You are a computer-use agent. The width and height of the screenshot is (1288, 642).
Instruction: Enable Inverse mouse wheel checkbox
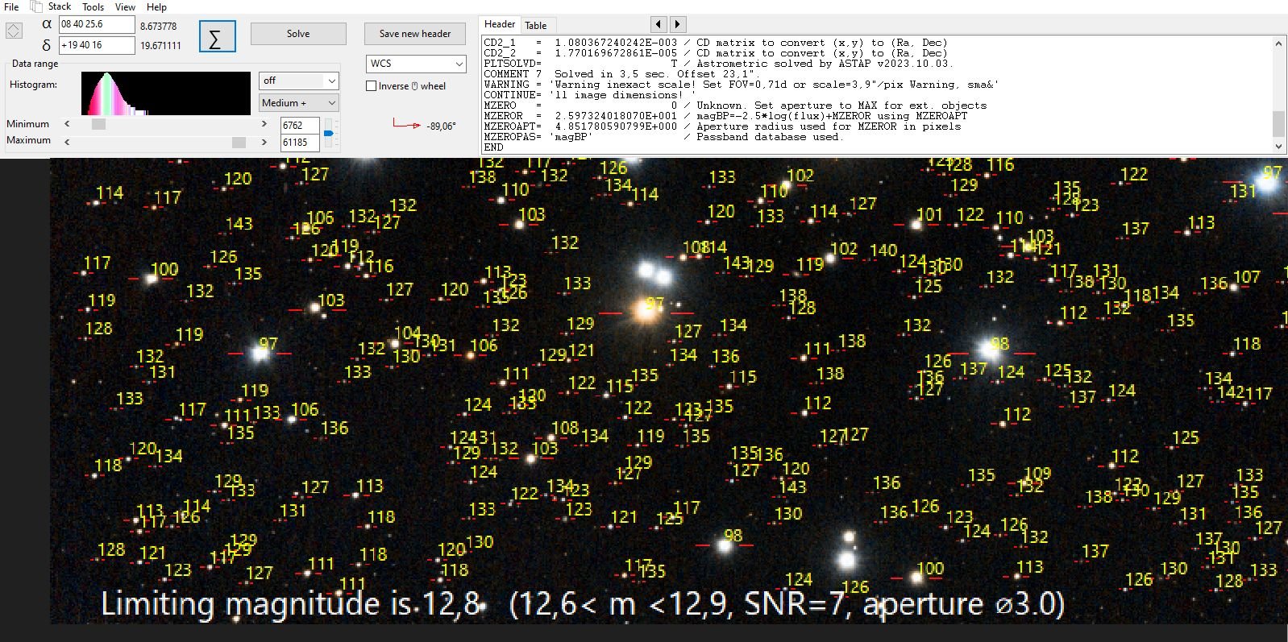[372, 86]
